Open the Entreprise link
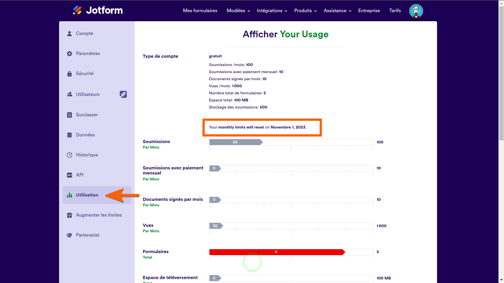 (x=369, y=11)
